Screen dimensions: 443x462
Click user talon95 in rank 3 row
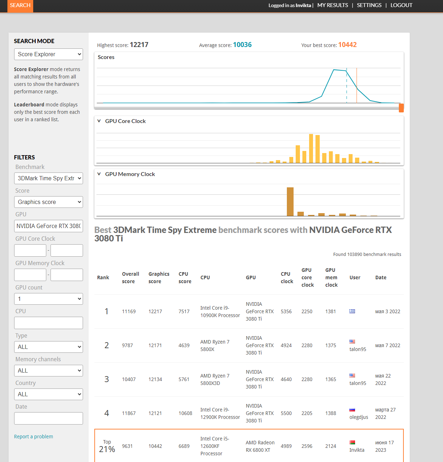coord(358,383)
